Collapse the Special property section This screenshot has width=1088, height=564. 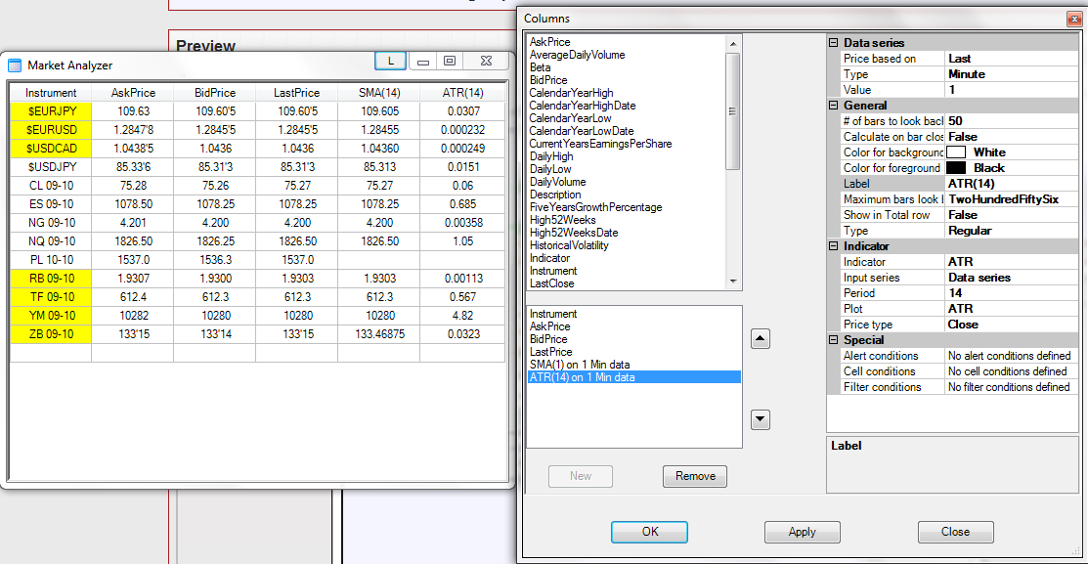833,340
